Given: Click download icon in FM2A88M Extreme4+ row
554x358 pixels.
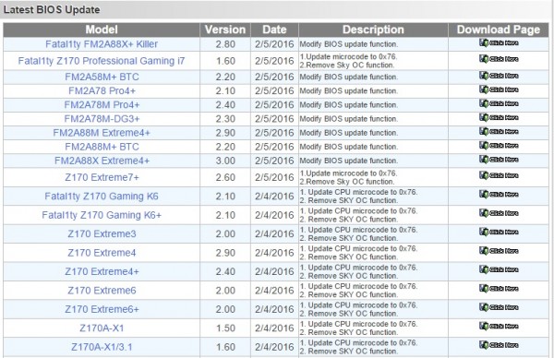Looking at the screenshot, I should 499,131.
